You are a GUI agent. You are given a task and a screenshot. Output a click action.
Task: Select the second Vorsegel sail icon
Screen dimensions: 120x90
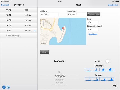96,79
